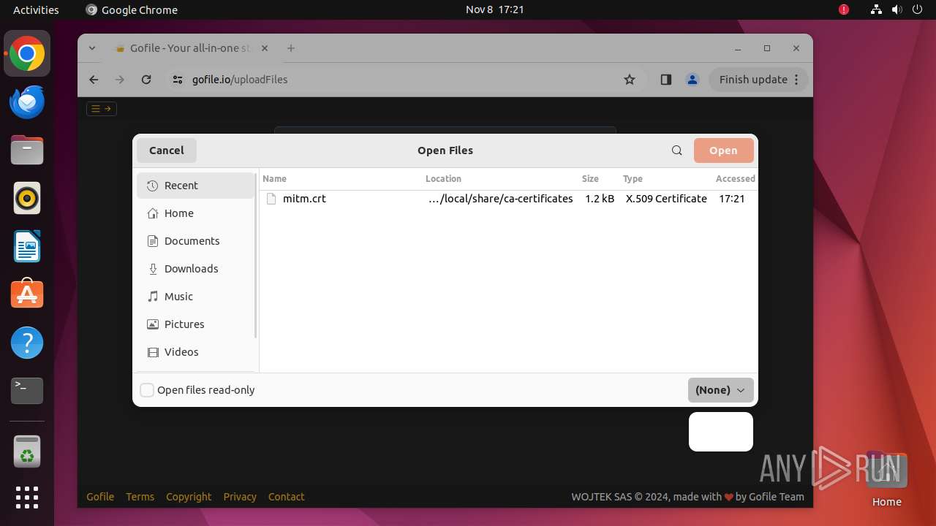Screen dimensions: 936x526
Task: Click the red notification indicator in top bar
Action: [844, 9]
